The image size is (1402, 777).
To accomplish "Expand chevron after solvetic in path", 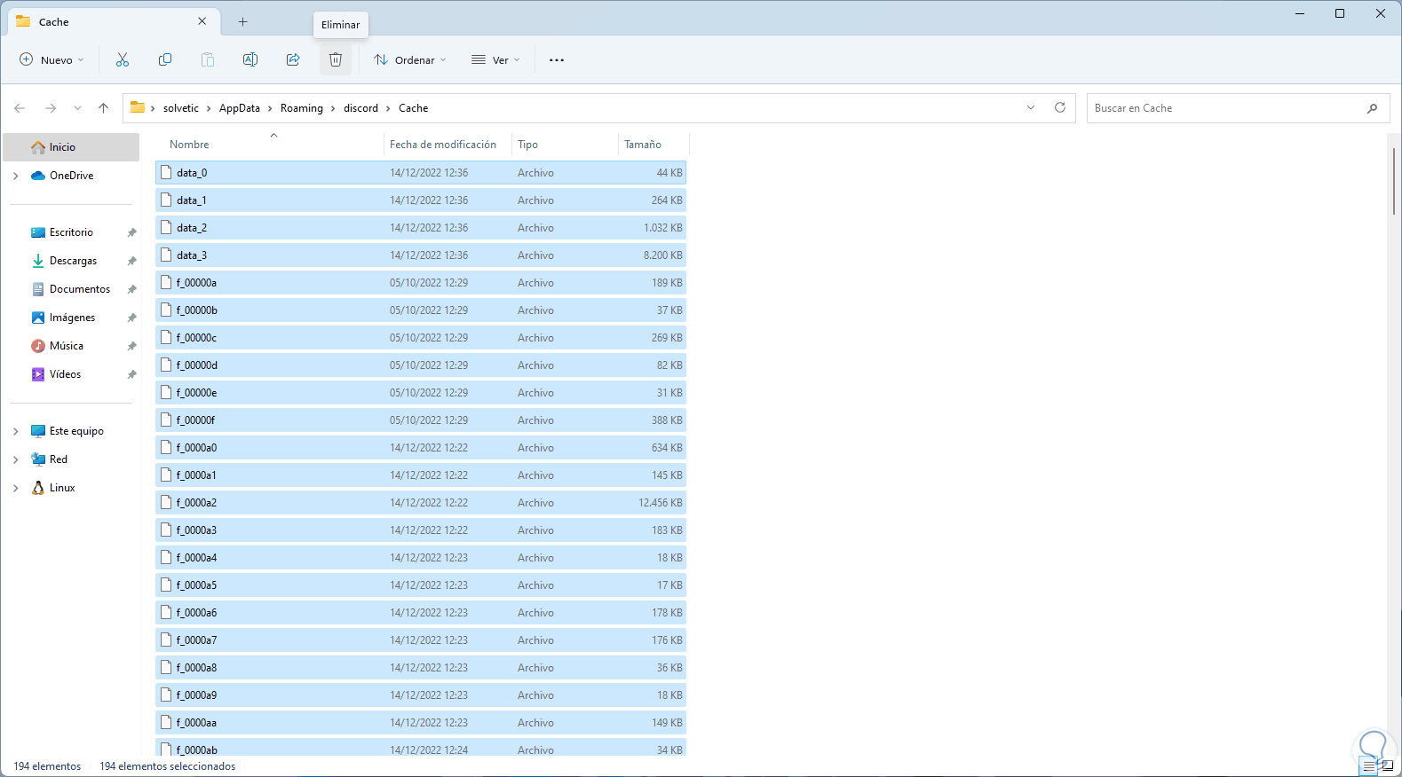I will 210,108.
